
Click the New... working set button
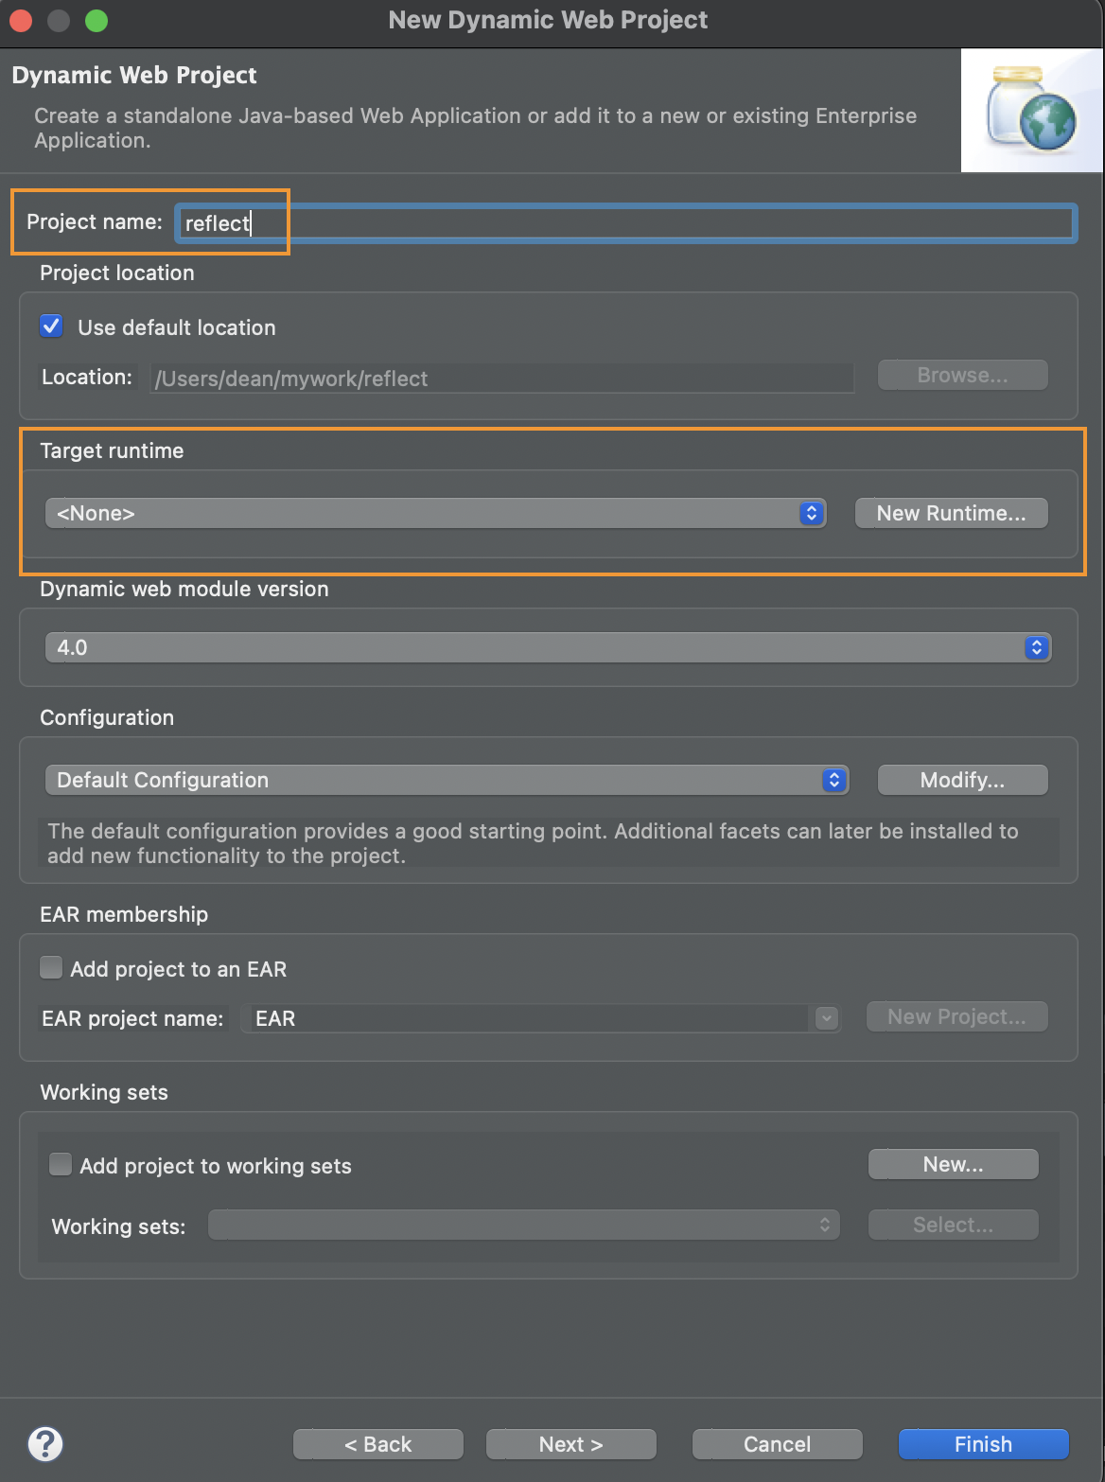953,1164
